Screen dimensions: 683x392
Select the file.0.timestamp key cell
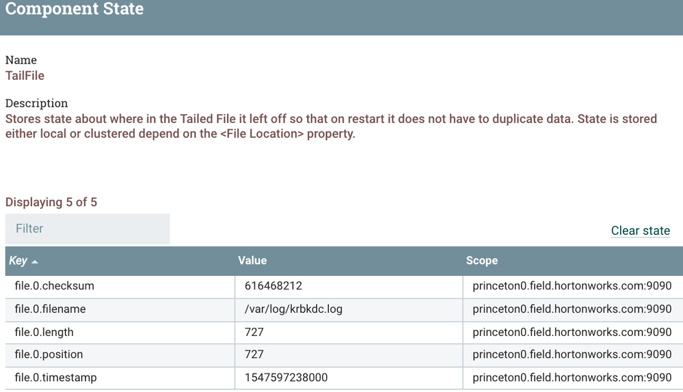(x=56, y=378)
